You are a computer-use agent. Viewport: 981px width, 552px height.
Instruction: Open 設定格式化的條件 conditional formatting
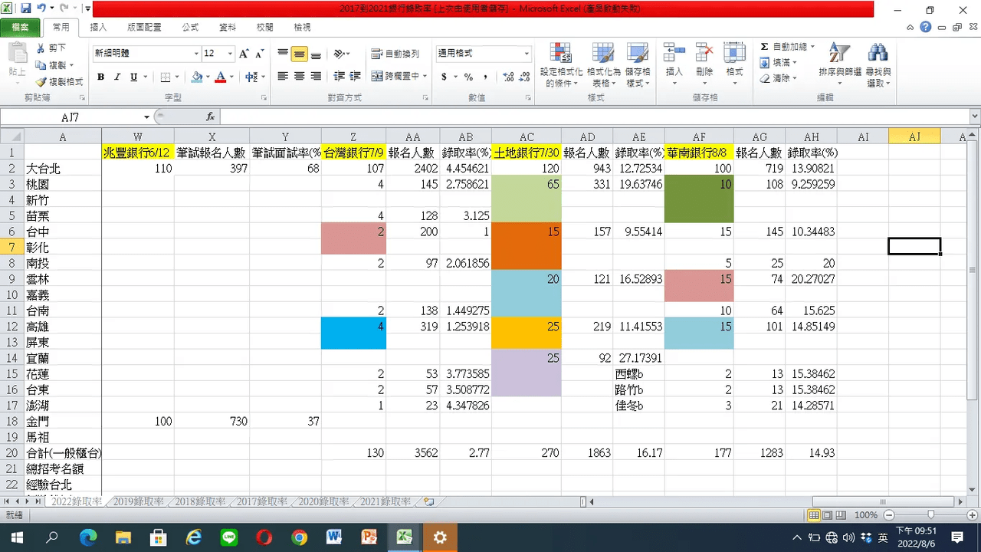pos(561,64)
